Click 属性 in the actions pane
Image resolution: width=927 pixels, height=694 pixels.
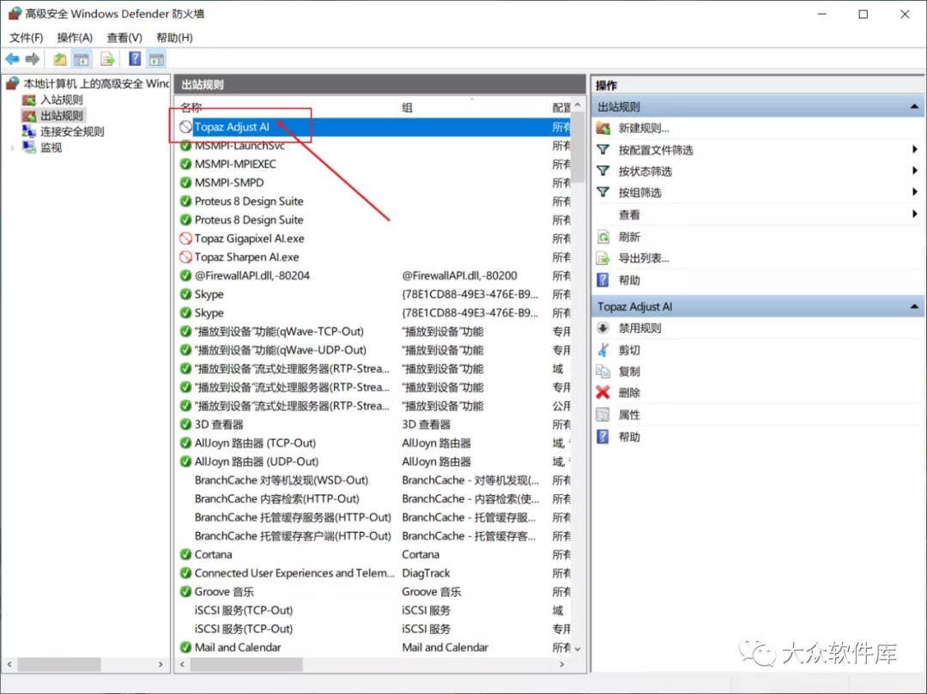coord(629,415)
